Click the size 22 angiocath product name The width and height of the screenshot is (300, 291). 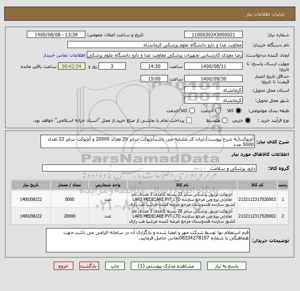pos(182,199)
